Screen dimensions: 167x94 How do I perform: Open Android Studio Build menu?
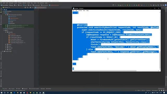[x=29, y=3]
